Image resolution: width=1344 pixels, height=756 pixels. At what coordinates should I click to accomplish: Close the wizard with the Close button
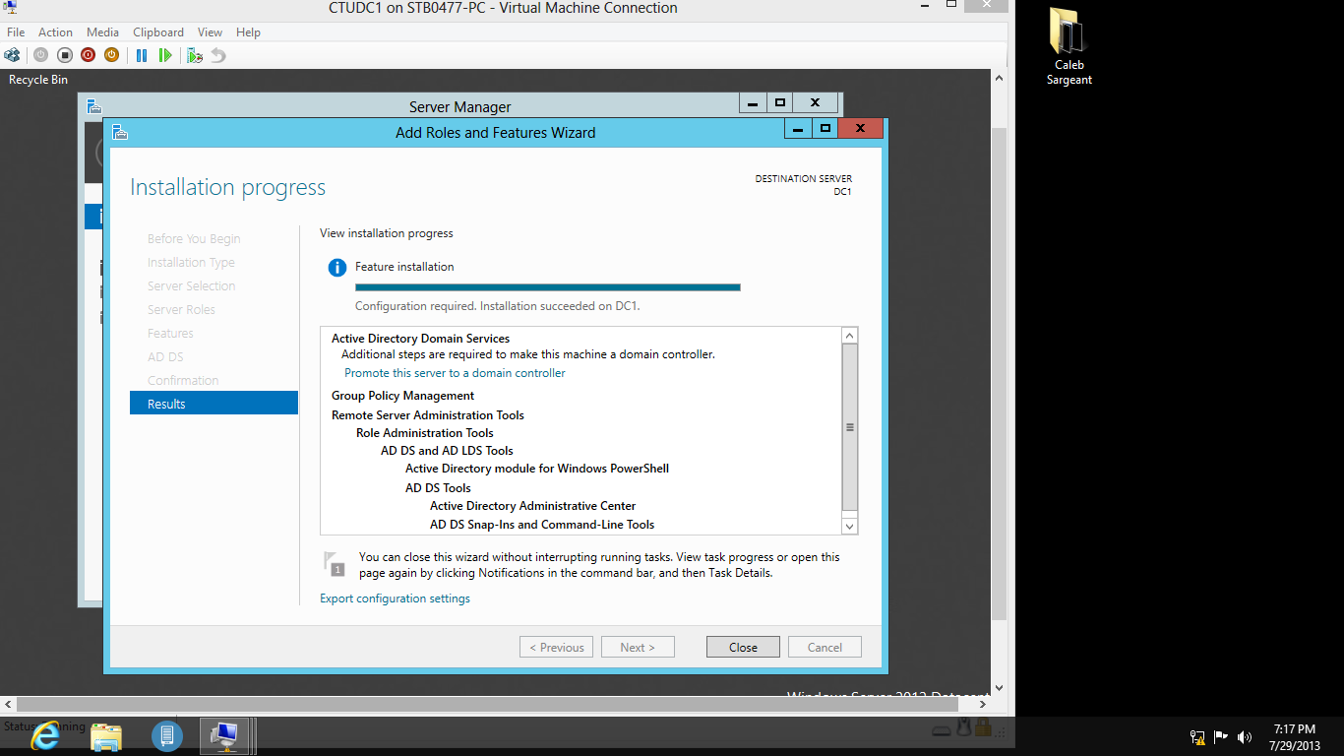(743, 647)
